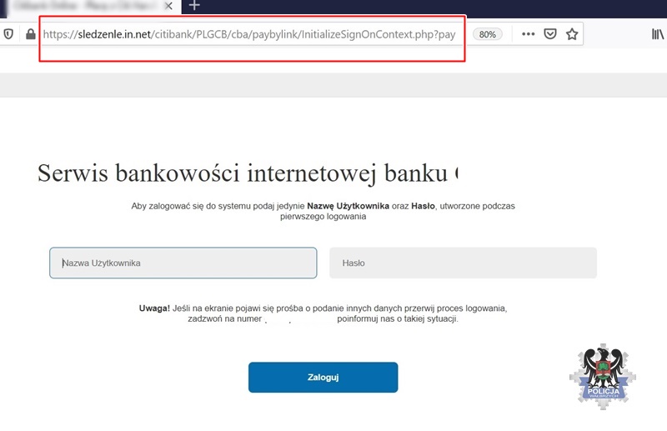This screenshot has width=667, height=431.
Task: Click the sledzenle.in.net URL address bar
Action: (249, 34)
